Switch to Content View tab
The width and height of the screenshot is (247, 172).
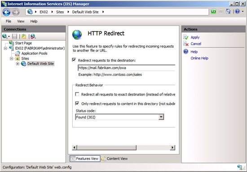115,159
